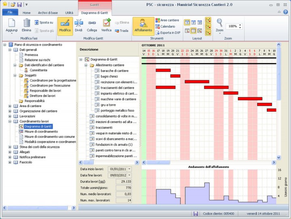The width and height of the screenshot is (291, 219).
Task: Open the Data fine lavori date dropdown
Action: coord(129,175)
